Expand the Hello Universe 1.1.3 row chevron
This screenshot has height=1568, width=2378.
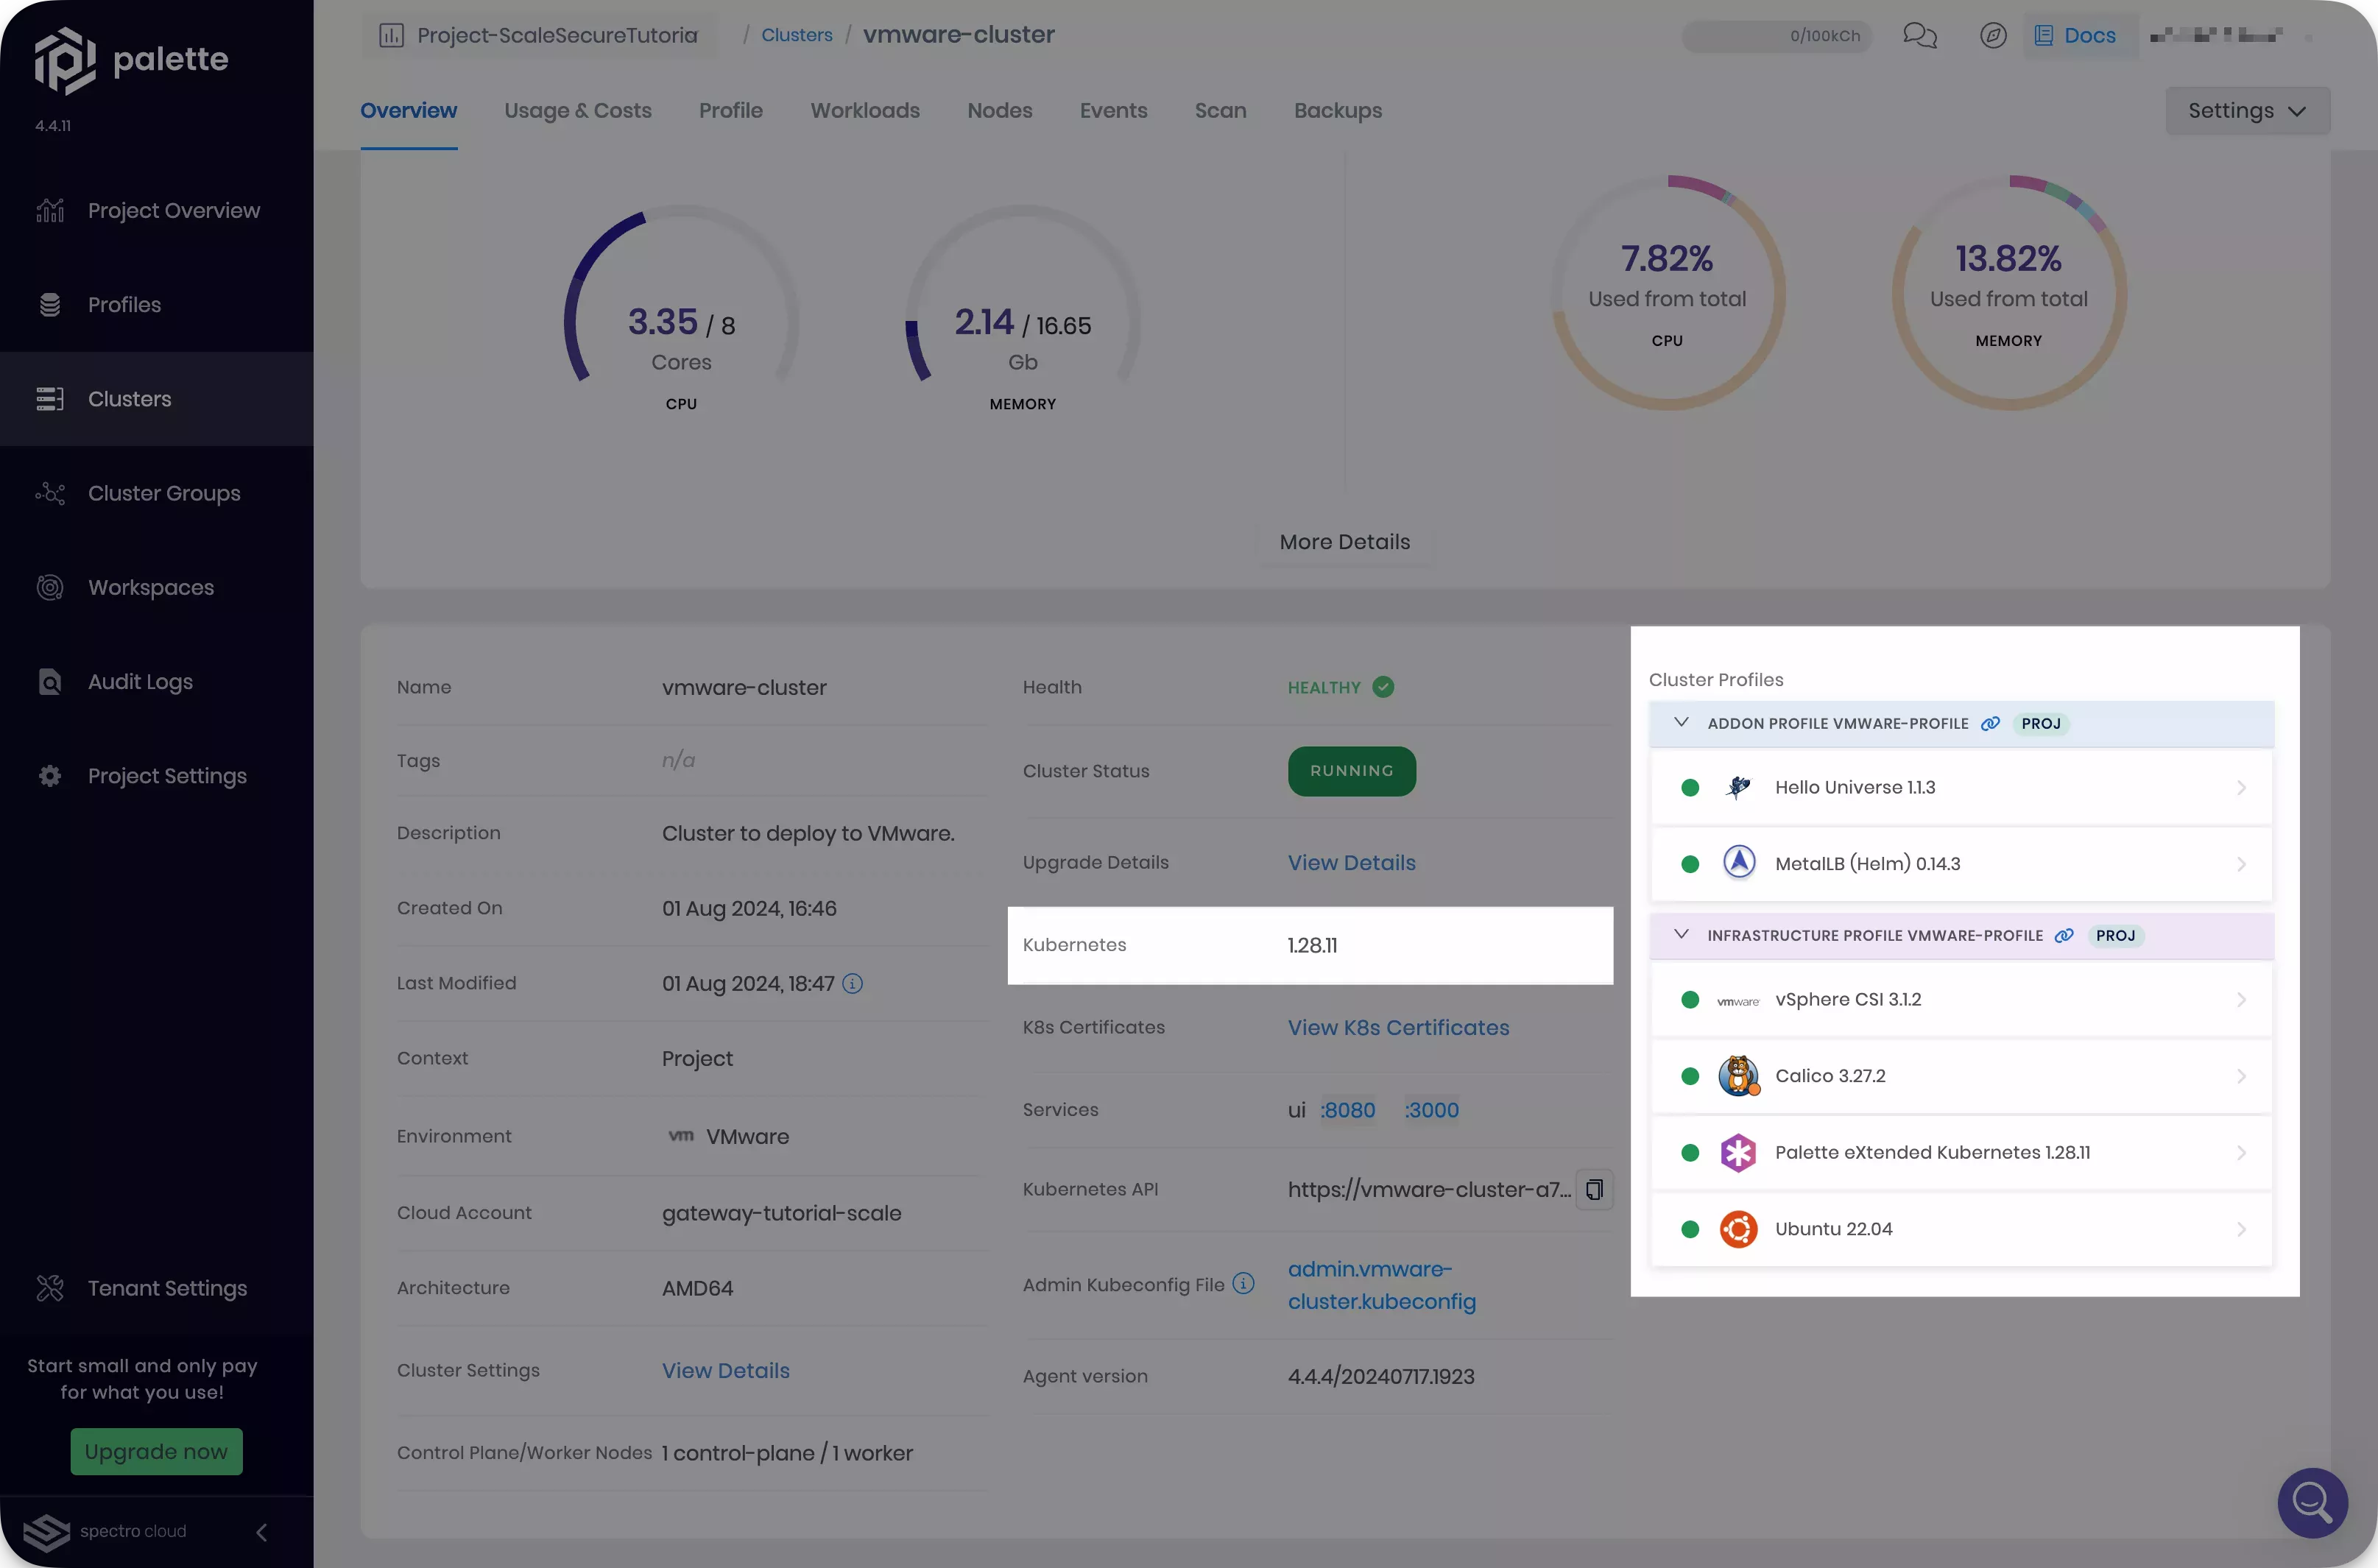[2241, 788]
